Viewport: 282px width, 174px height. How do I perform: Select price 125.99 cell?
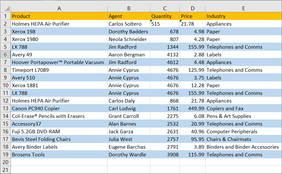(193, 70)
